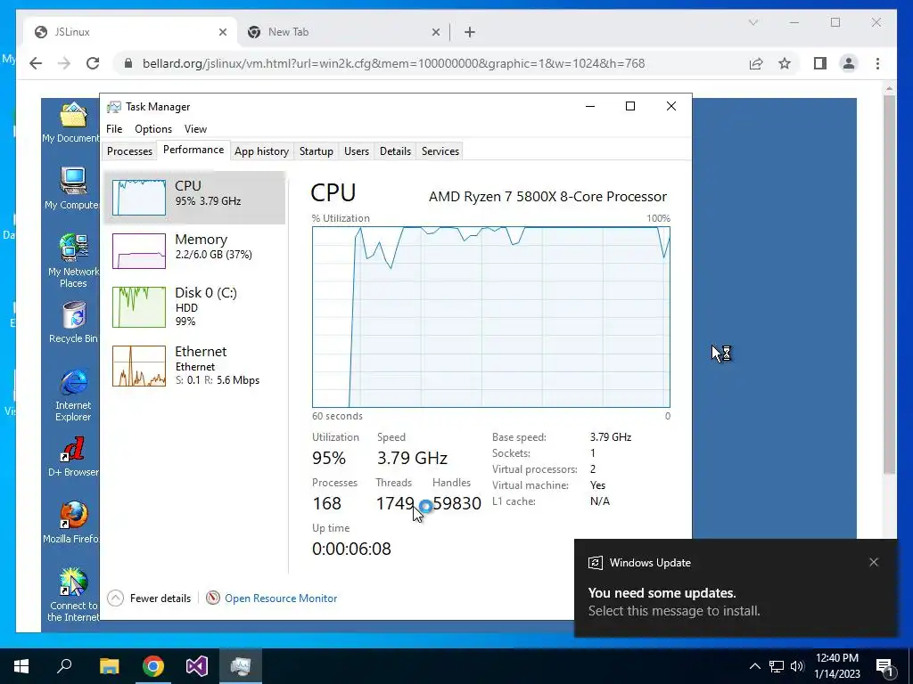Open the File menu in Task Manager
Viewport: 913px width, 684px height.
click(x=114, y=129)
